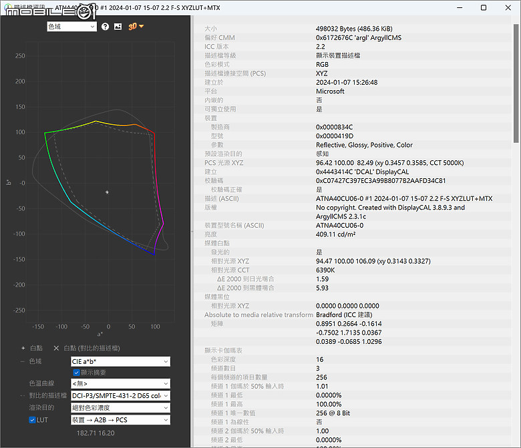Open the CIE a*b* colorspace dropdown
Screen dimensions: 521x448
(120, 361)
